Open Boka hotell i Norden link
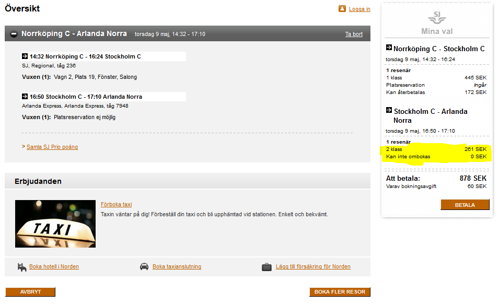The image size is (499, 304). [54, 267]
